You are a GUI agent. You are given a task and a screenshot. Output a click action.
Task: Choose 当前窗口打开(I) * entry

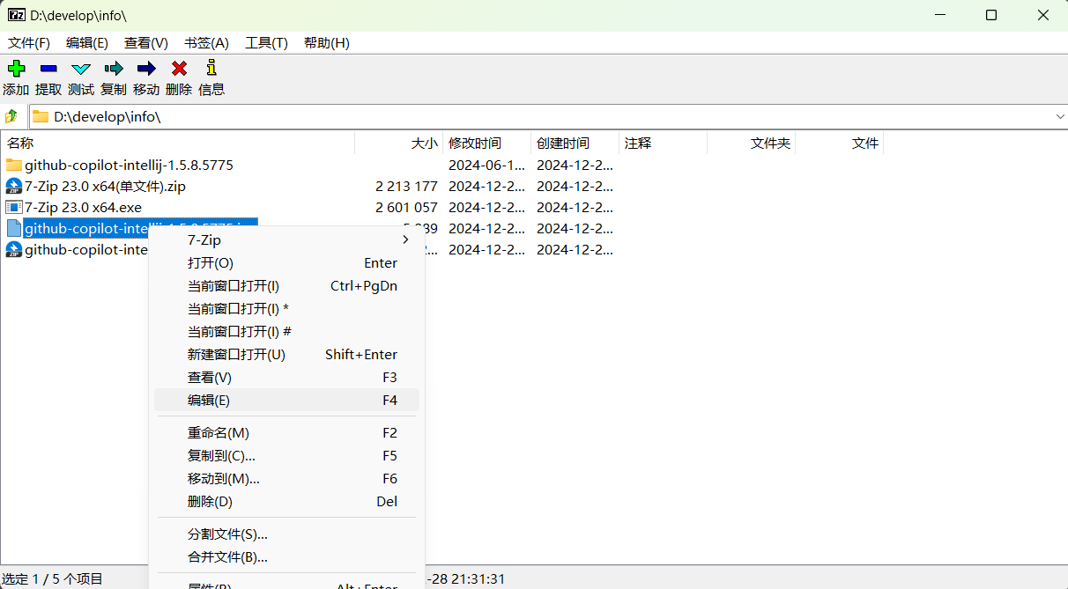(x=286, y=308)
